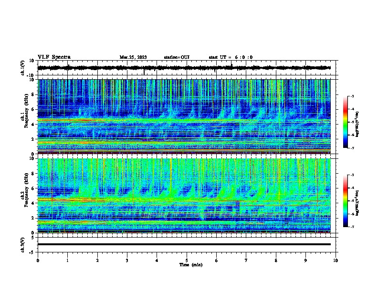Click the "4" kHz tick on ch.2 spectrogram
This screenshot has height=292, width=378.
click(x=33, y=203)
